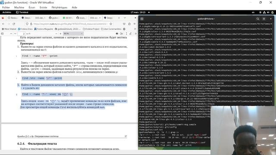Expand the list all tabs dropdown

[125, 18]
